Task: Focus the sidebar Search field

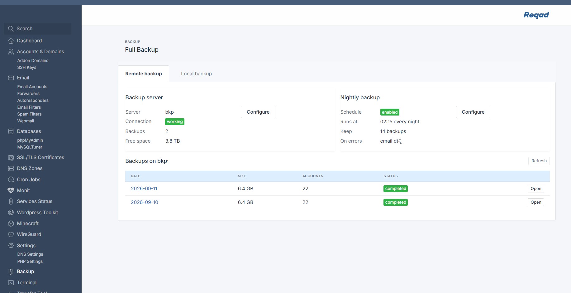Action: tap(38, 29)
